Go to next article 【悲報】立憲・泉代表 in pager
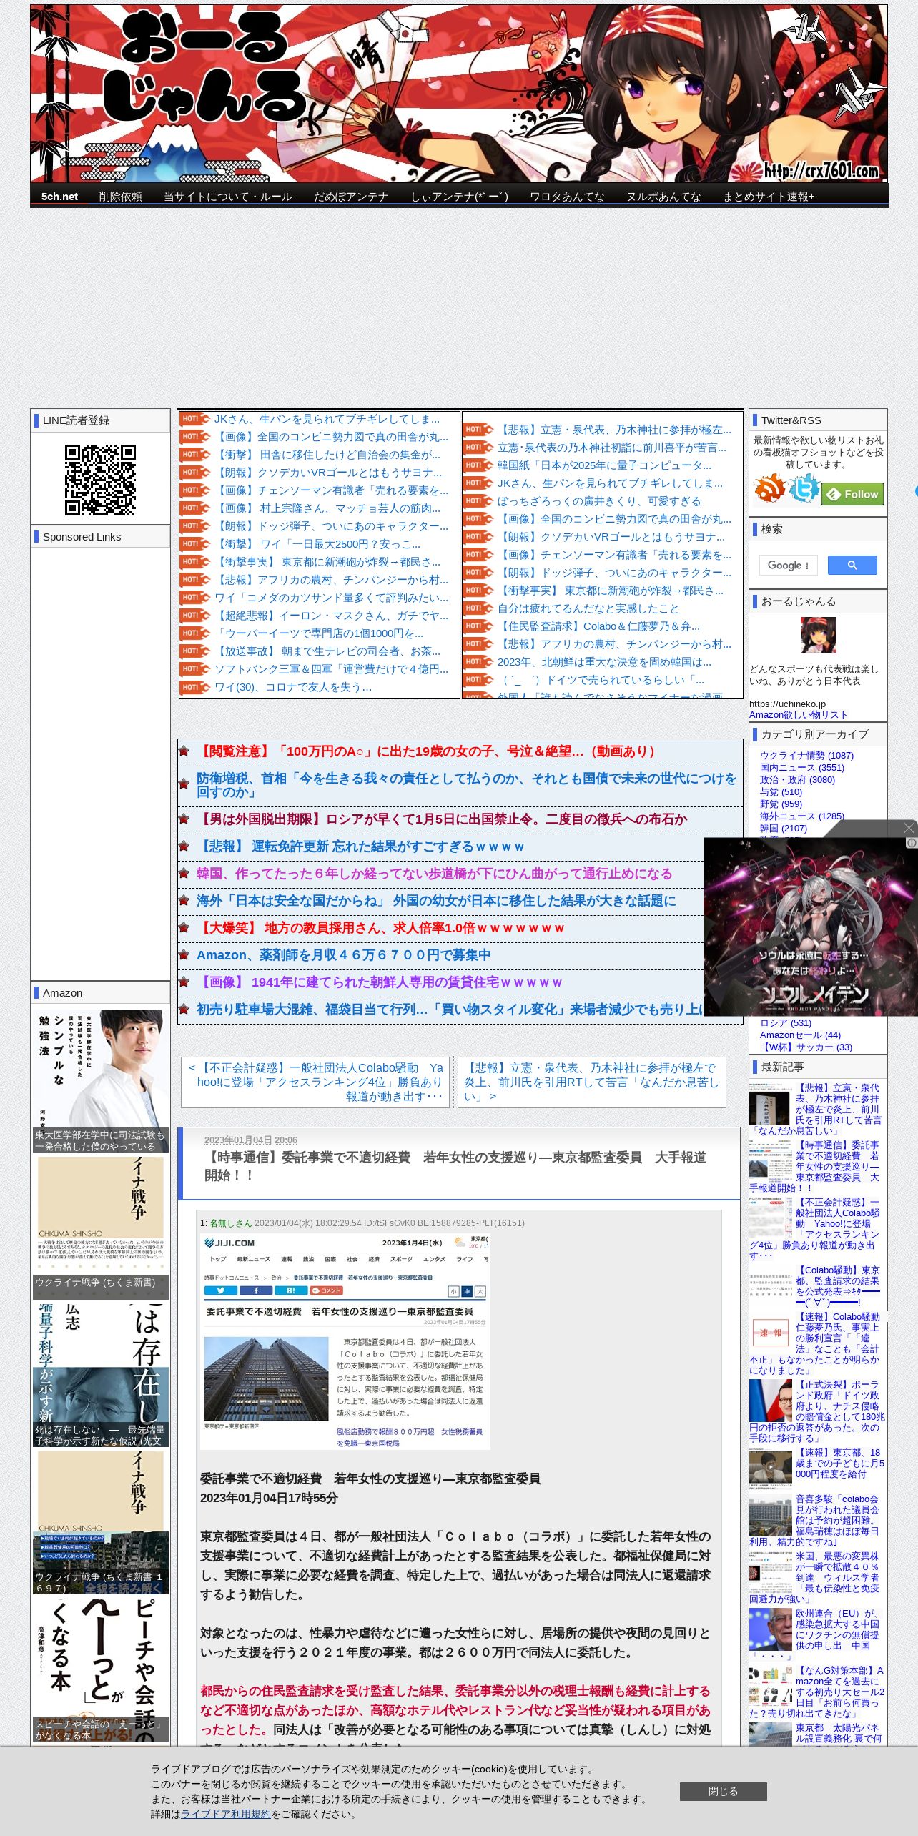 [x=591, y=1082]
